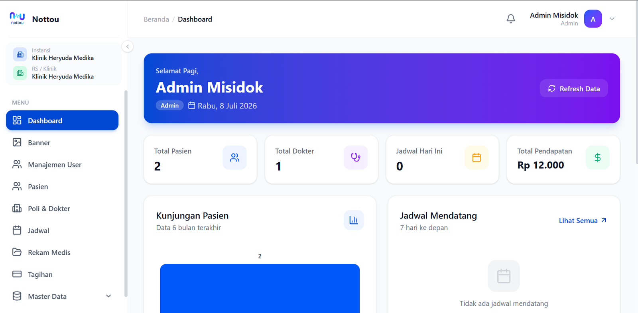The height and width of the screenshot is (313, 638).
Task: Click the blue bar in Kunjungan Pasien chart
Action: (x=260, y=288)
